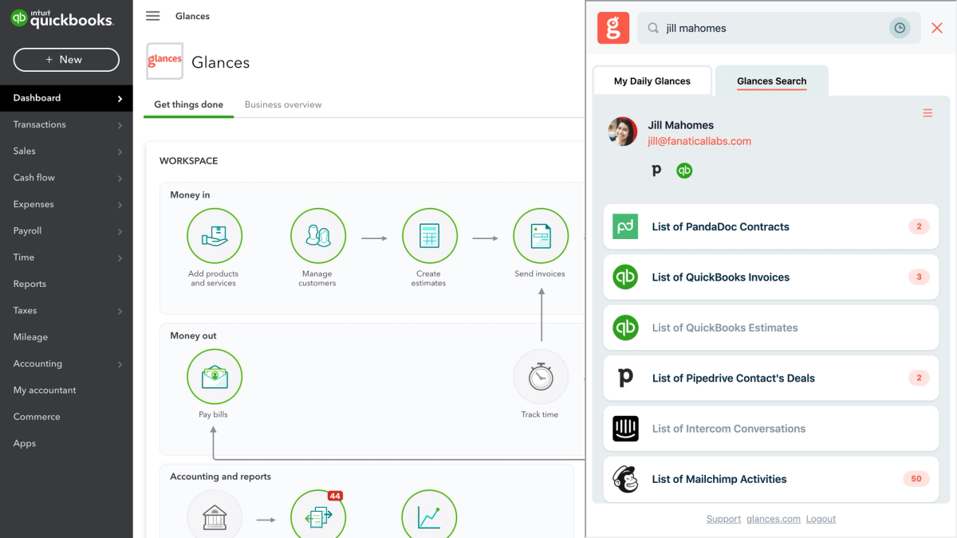The image size is (957, 538).
Task: Click the Logout link
Action: [x=821, y=519]
